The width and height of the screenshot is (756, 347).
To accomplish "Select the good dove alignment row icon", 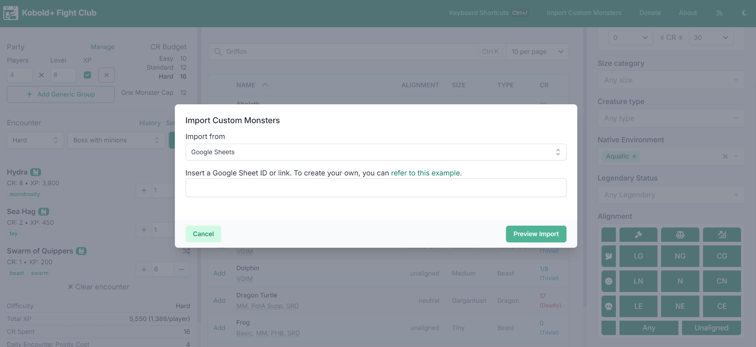I will [608, 256].
